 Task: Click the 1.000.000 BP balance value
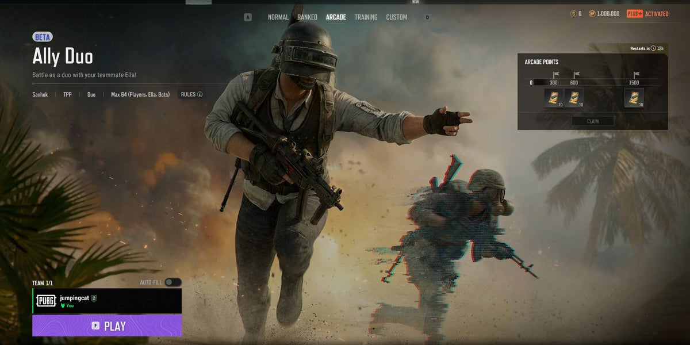(608, 14)
